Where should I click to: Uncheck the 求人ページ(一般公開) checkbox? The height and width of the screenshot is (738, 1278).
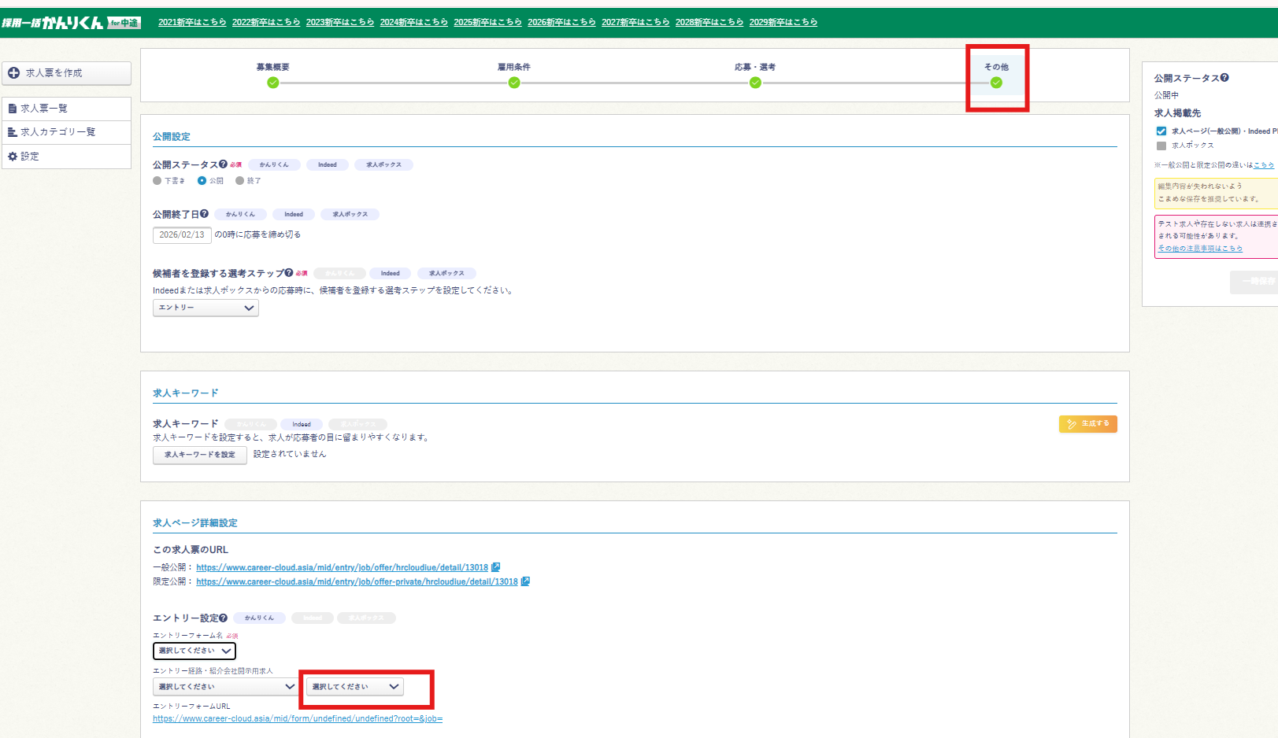tap(1161, 131)
